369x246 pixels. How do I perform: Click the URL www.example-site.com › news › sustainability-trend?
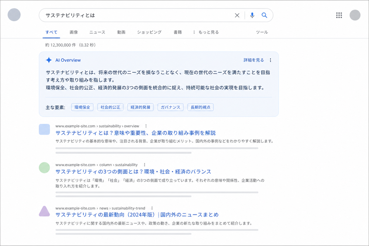pos(100,208)
